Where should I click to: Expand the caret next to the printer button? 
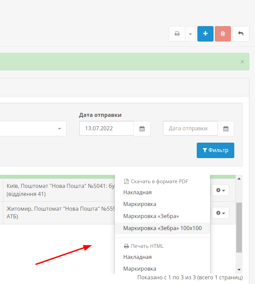[190, 34]
